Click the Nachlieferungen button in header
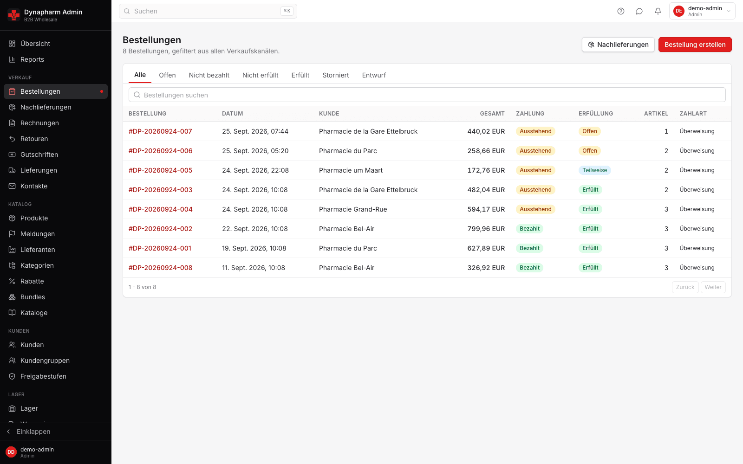Viewport: 743px width, 464px height. (x=618, y=45)
